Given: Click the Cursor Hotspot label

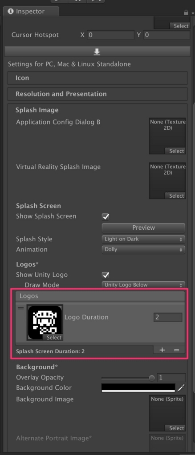Looking at the screenshot, I should pyautogui.click(x=35, y=35).
